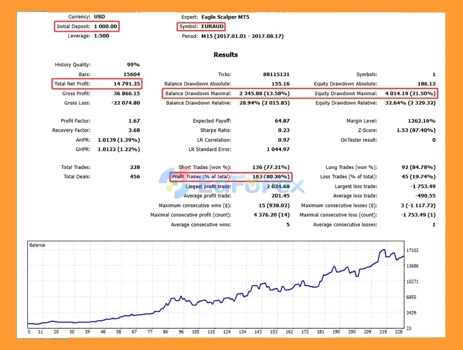Click the Total Net Profit value 14 791.35
Screen dimensions: 463x350
click(127, 84)
